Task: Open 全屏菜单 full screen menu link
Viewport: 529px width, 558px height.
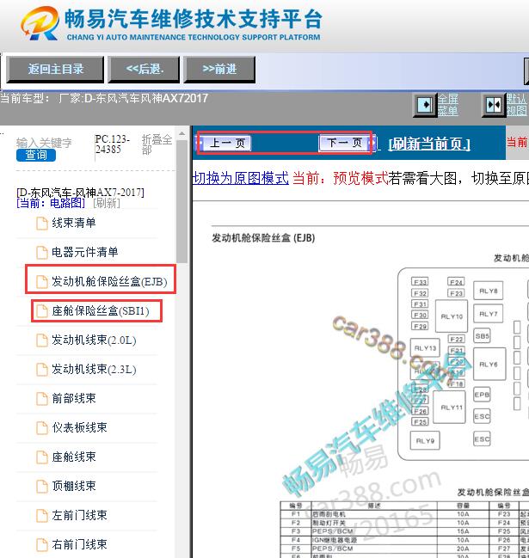Action: pyautogui.click(x=447, y=105)
